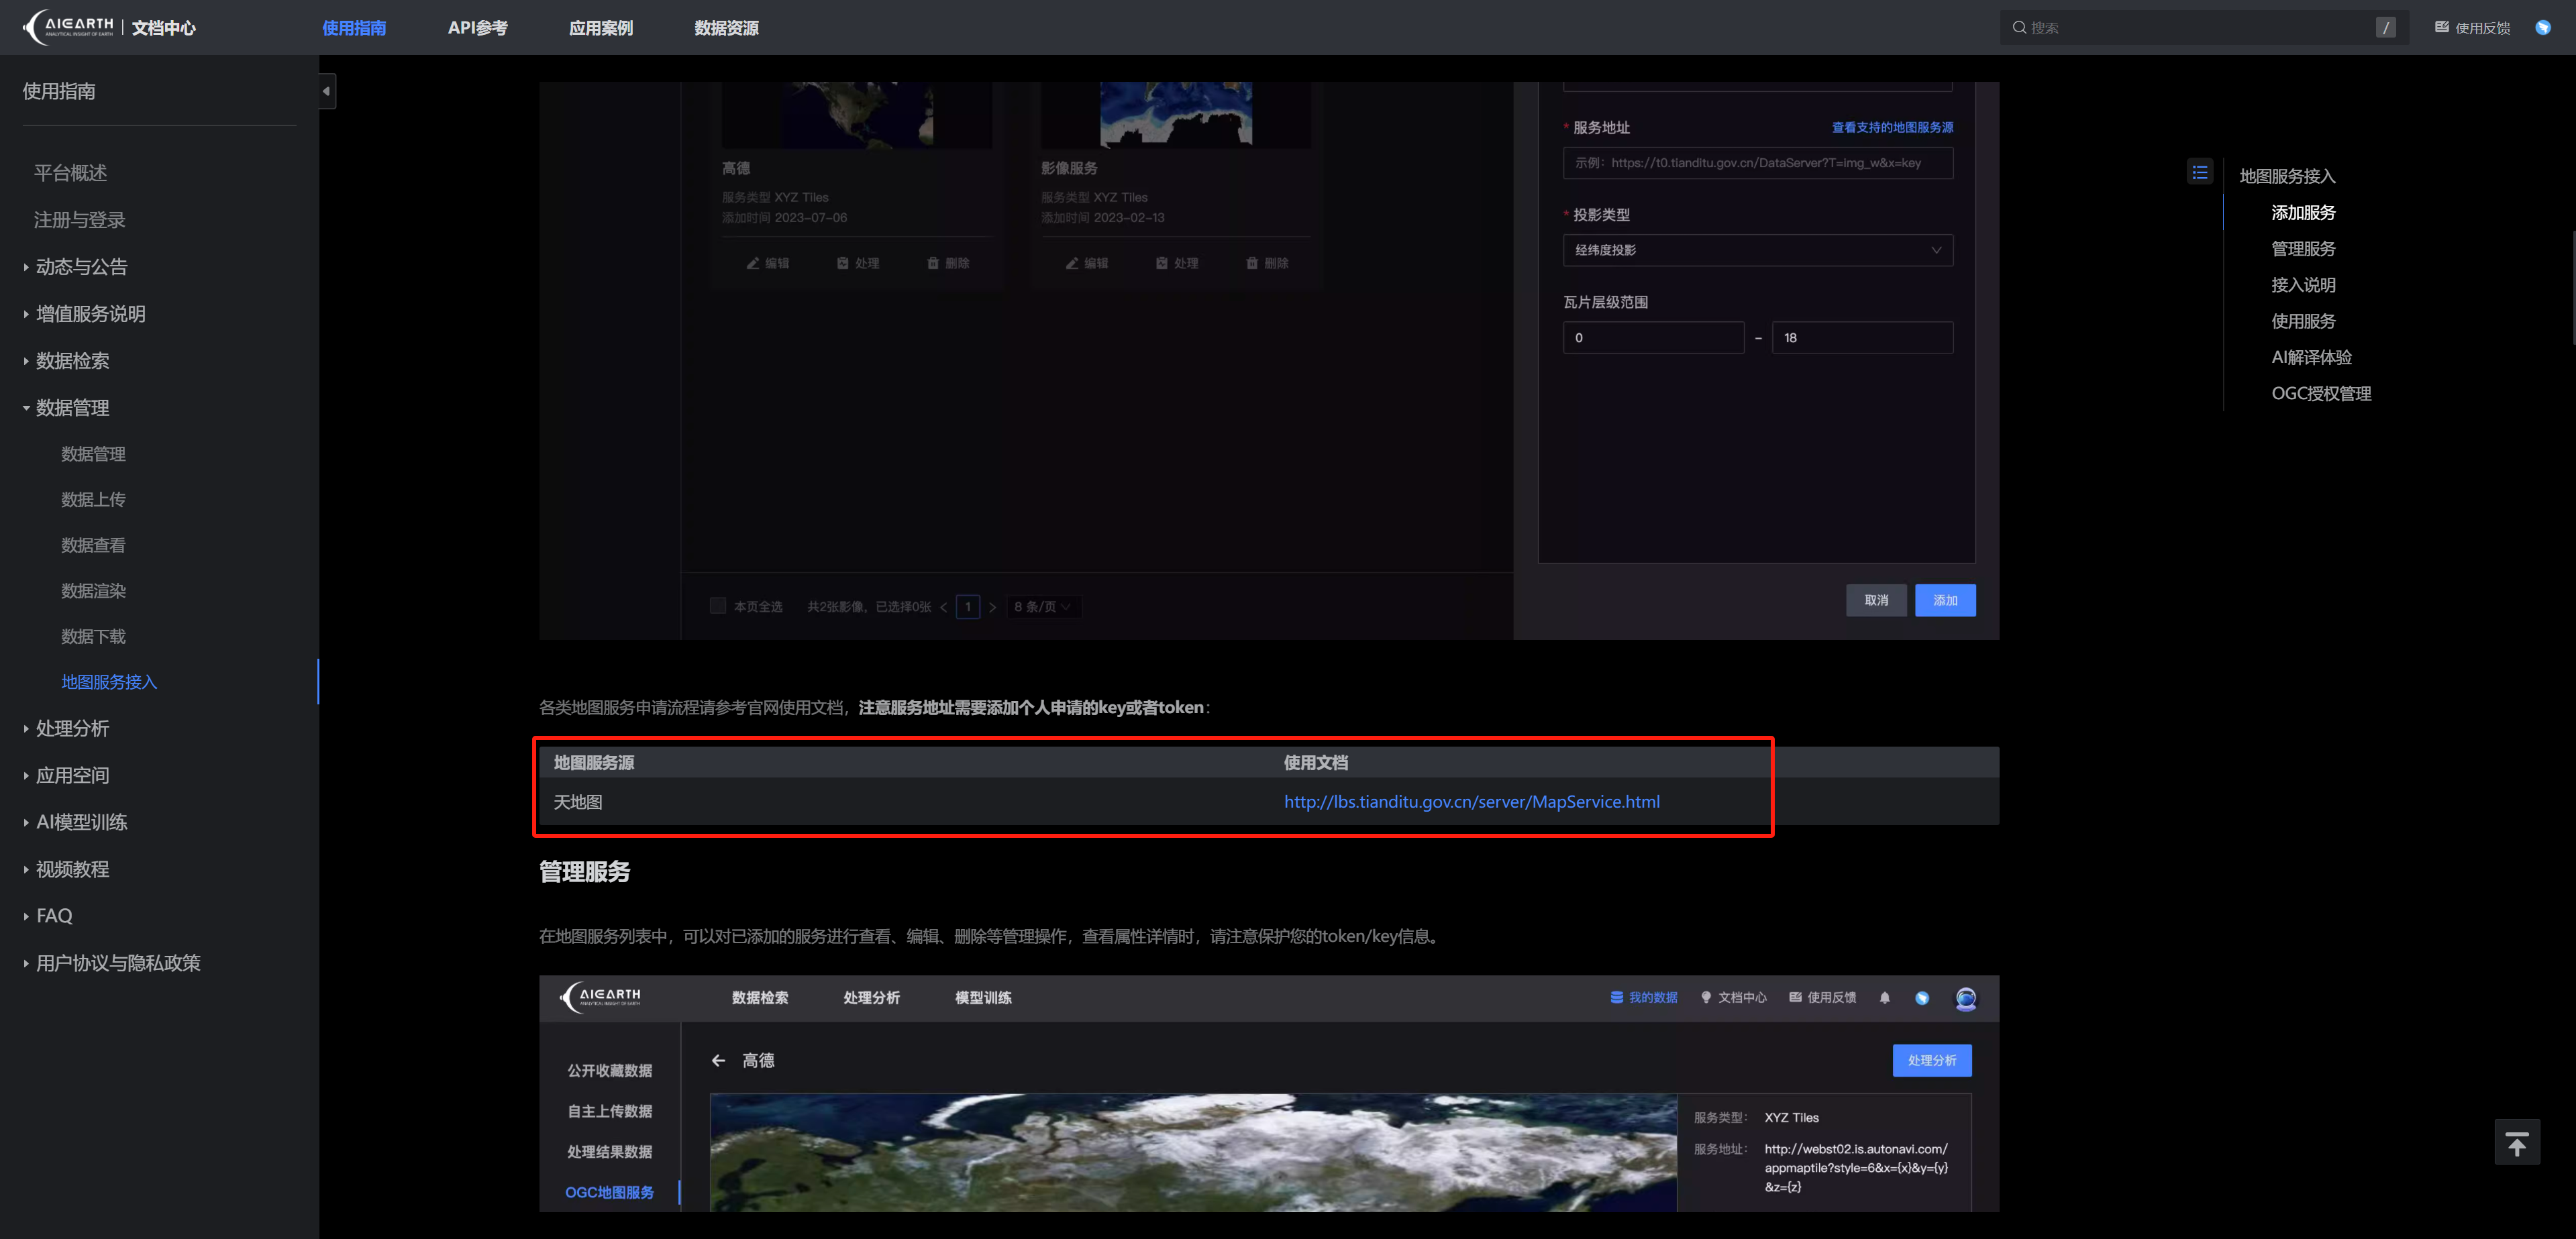This screenshot has width=2576, height=1239.
Task: Expand the 处理分析 section in sidebar
Action: click(x=26, y=729)
